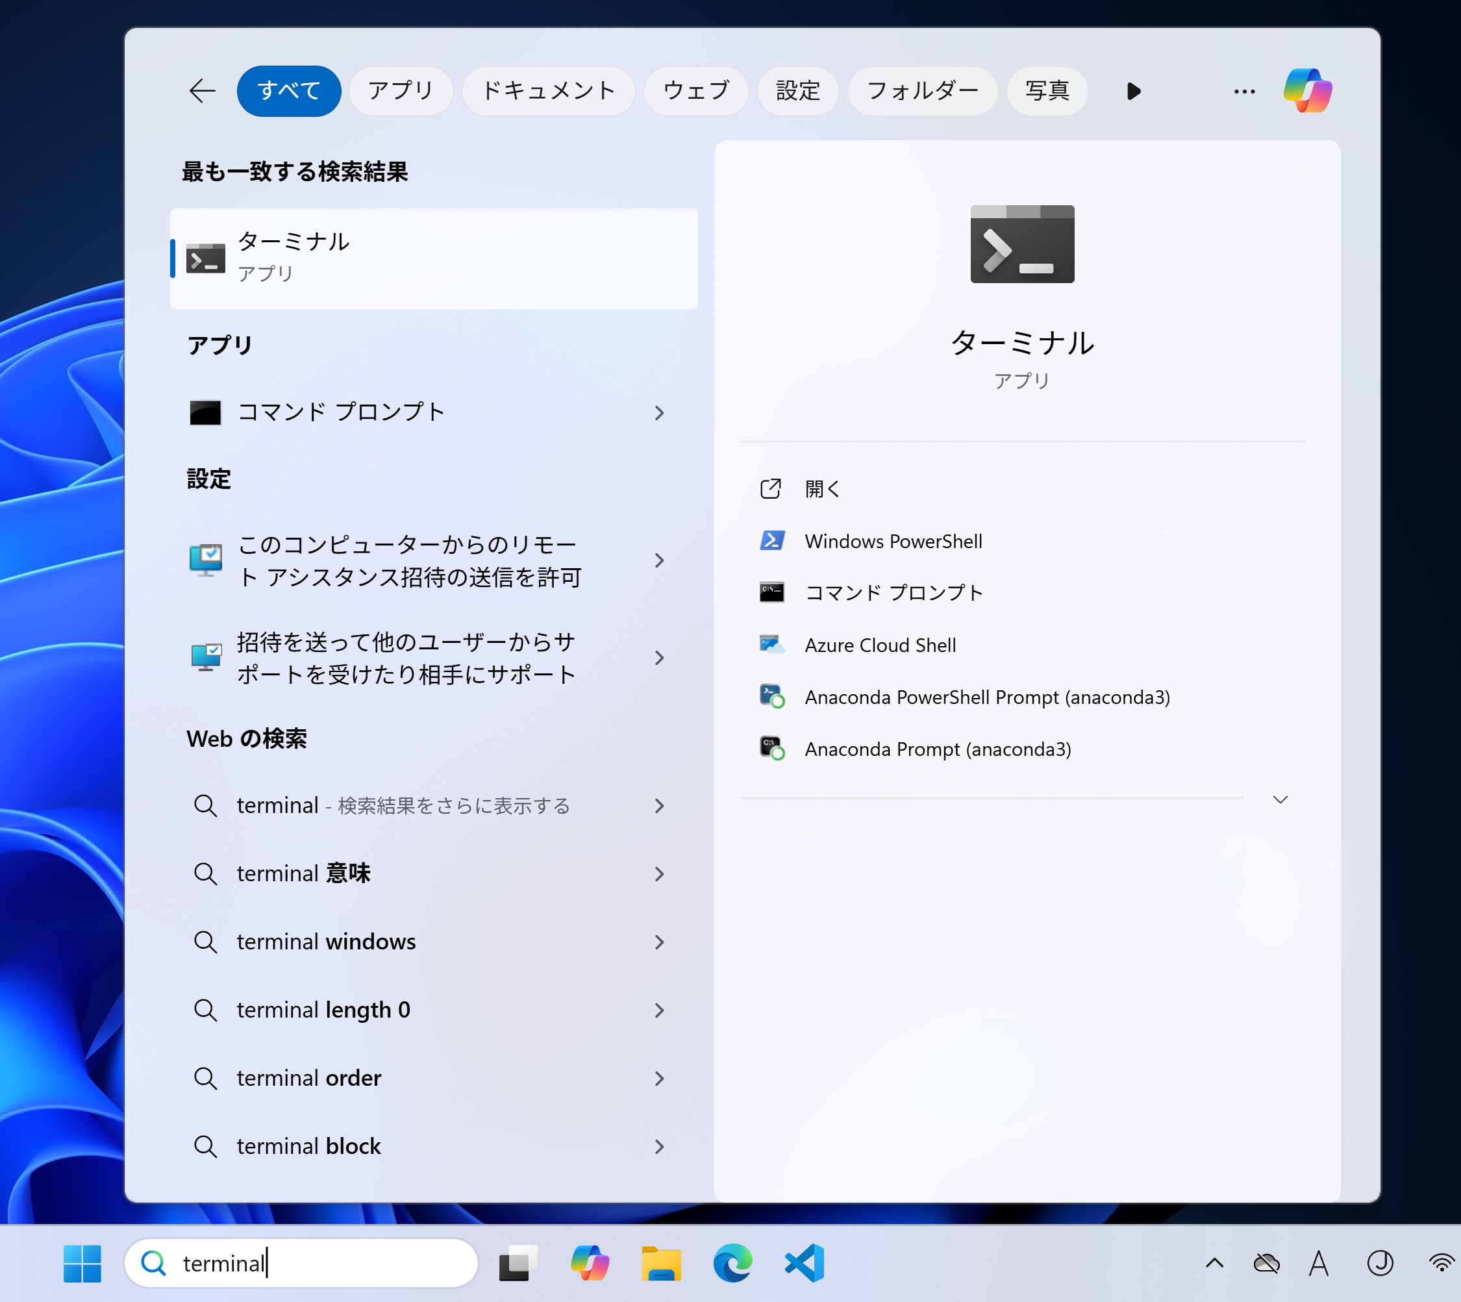The image size is (1461, 1302).
Task: Click the command prompt icon in right action list
Action: pos(772,592)
